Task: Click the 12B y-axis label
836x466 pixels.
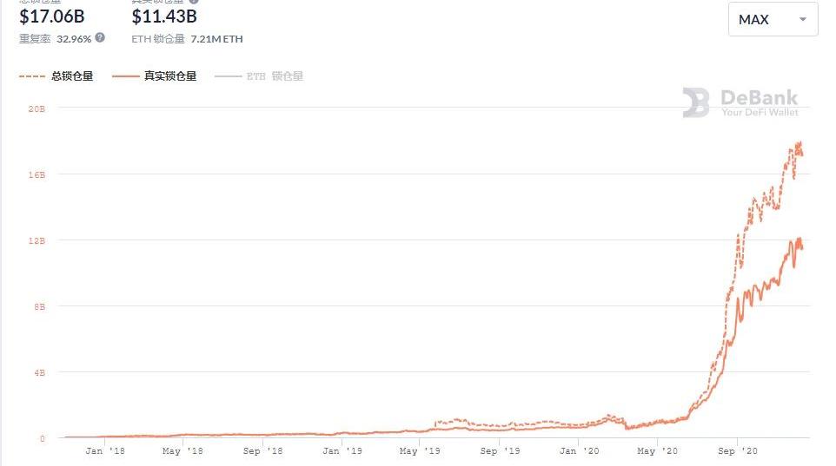Action: click(x=37, y=240)
